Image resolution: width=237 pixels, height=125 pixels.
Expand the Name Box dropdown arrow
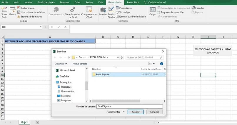pos(41,27)
